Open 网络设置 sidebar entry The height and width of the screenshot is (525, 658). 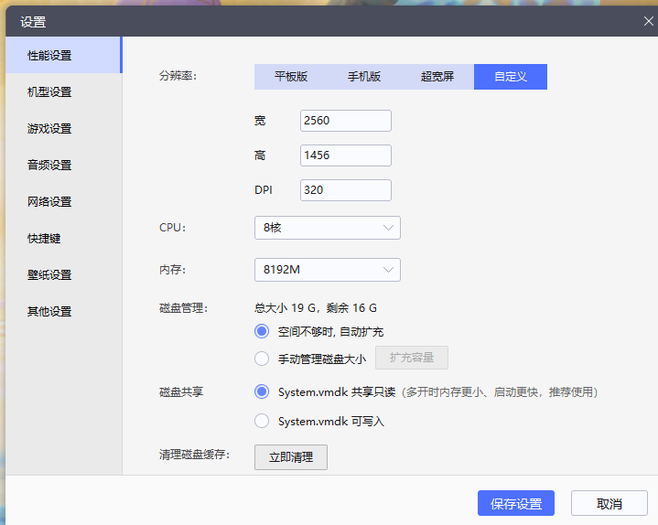49,202
